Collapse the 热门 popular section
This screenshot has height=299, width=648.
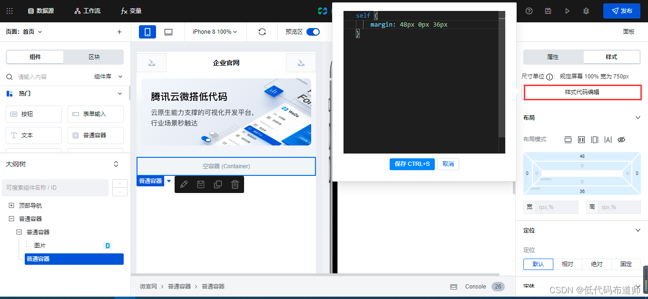tap(120, 94)
